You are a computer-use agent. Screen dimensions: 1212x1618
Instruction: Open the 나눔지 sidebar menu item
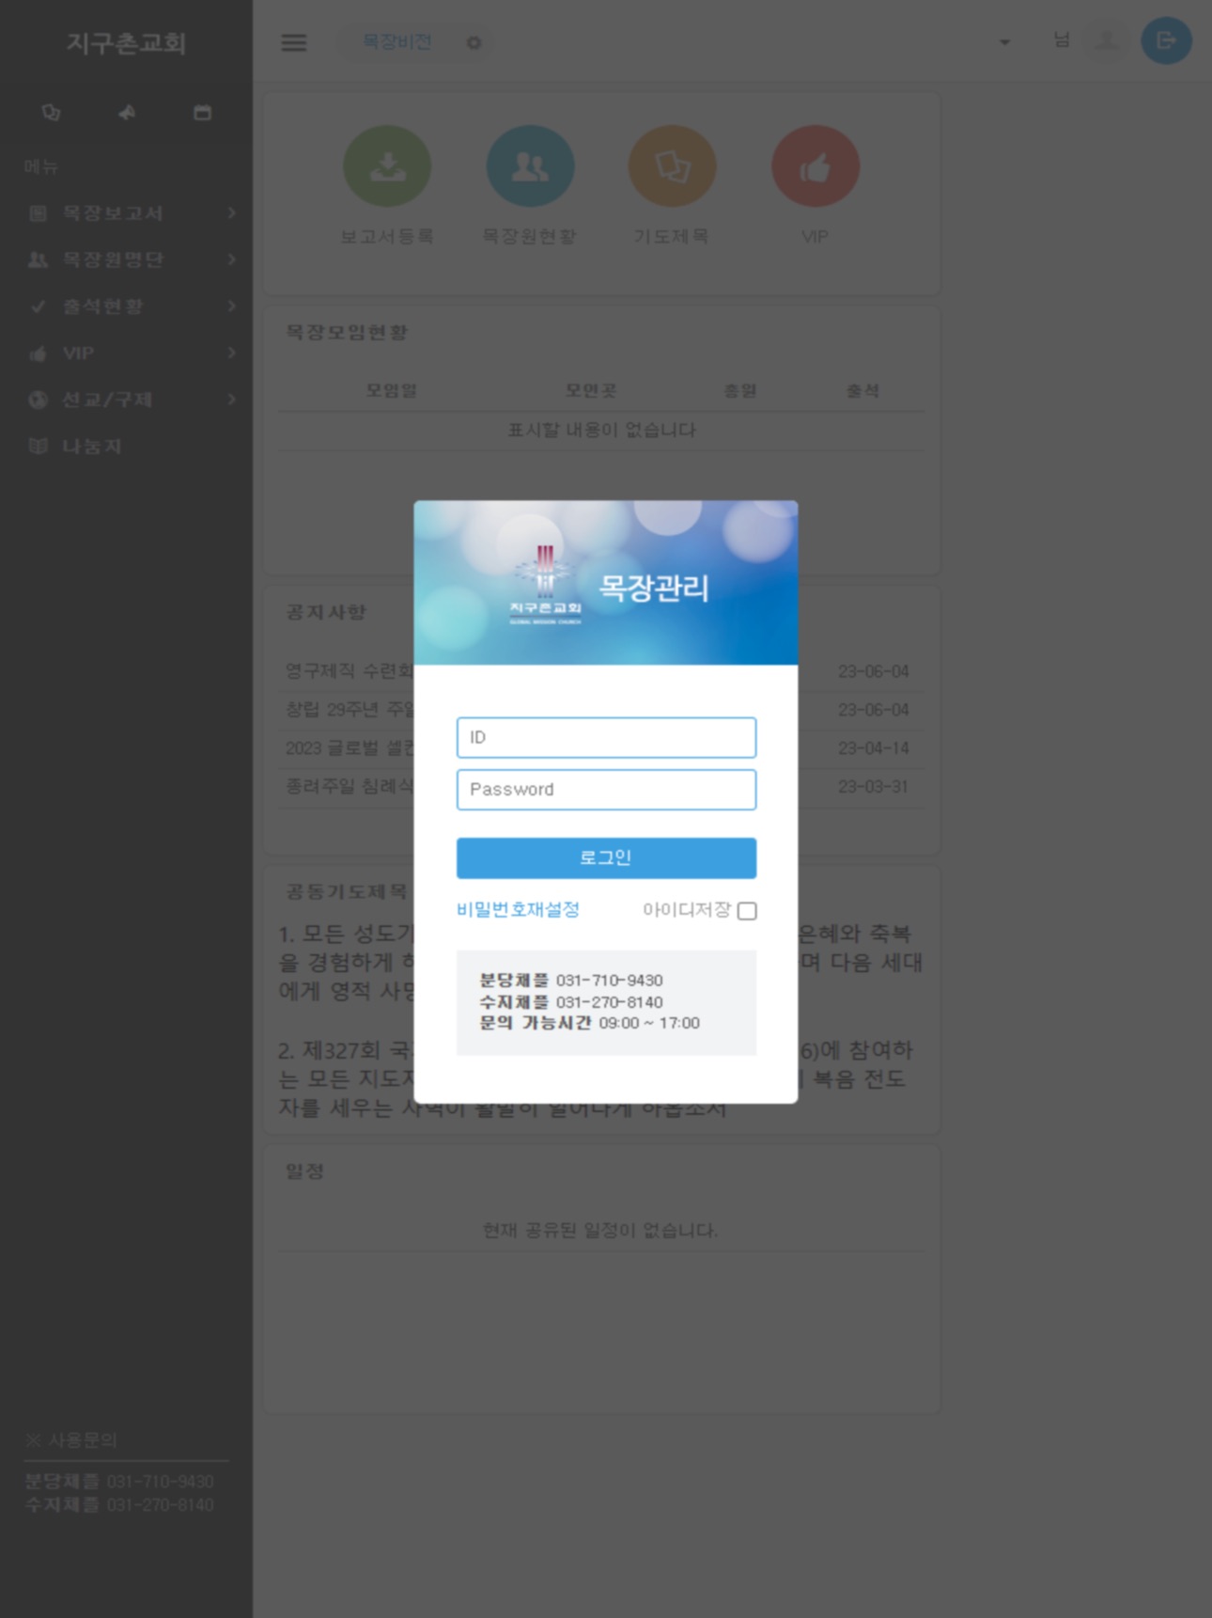coord(127,447)
